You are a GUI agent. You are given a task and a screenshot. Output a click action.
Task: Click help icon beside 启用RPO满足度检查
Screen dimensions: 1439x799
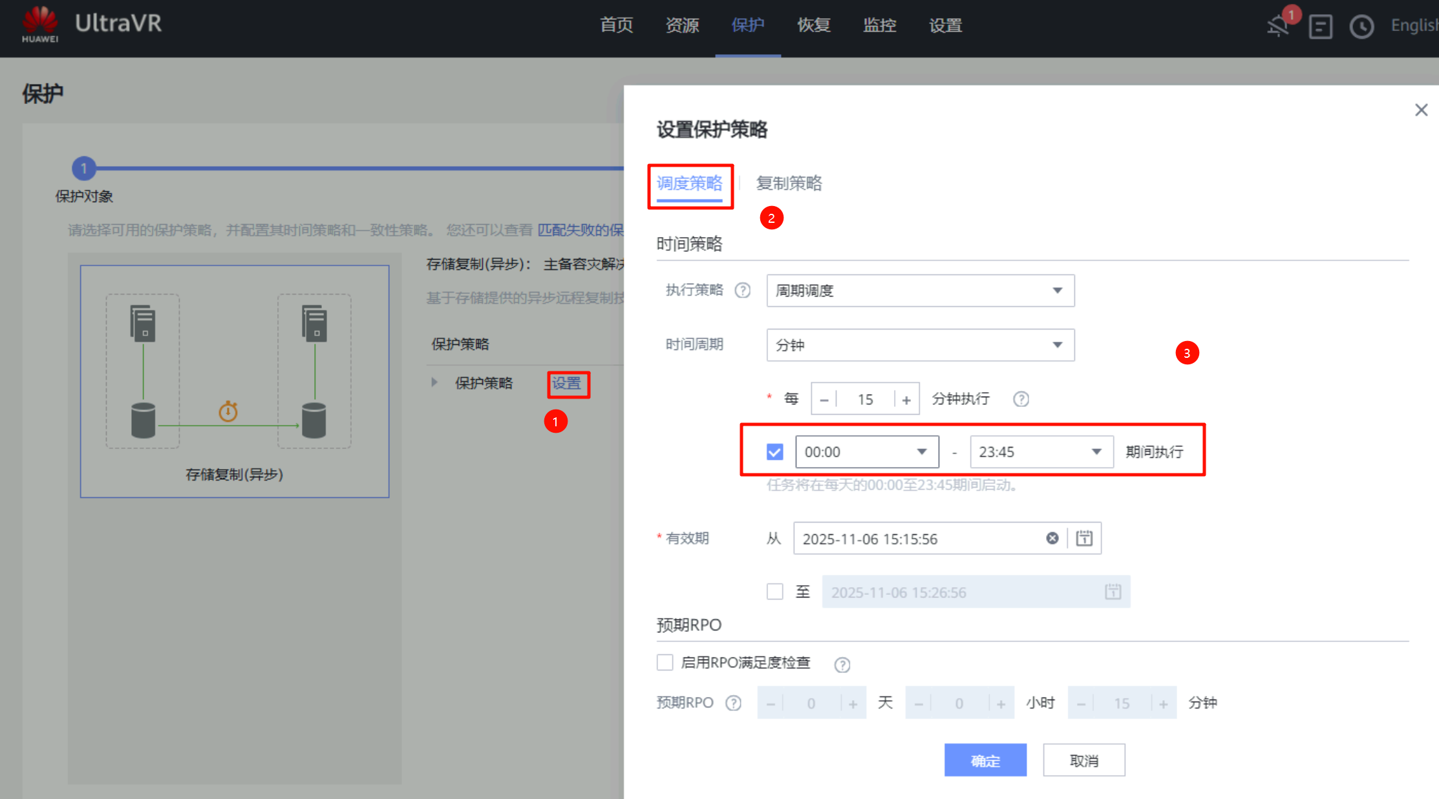tap(842, 665)
